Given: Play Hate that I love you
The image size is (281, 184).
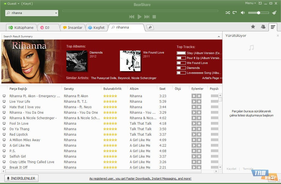Looking at the screenshot, I should click(194, 107).
